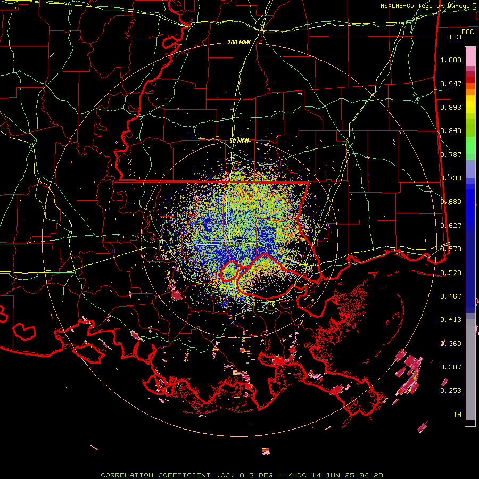The image size is (479, 479).
Task: Click the 0.360 scale value
Action: tap(451, 344)
